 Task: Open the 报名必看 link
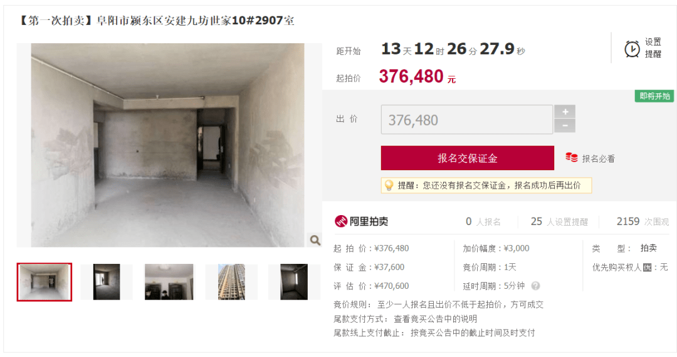[598, 158]
